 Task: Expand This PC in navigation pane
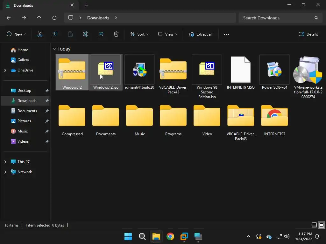click(5, 162)
